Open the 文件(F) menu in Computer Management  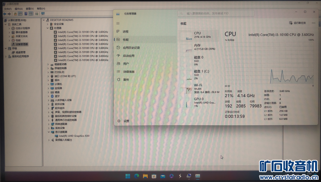pos(8,9)
